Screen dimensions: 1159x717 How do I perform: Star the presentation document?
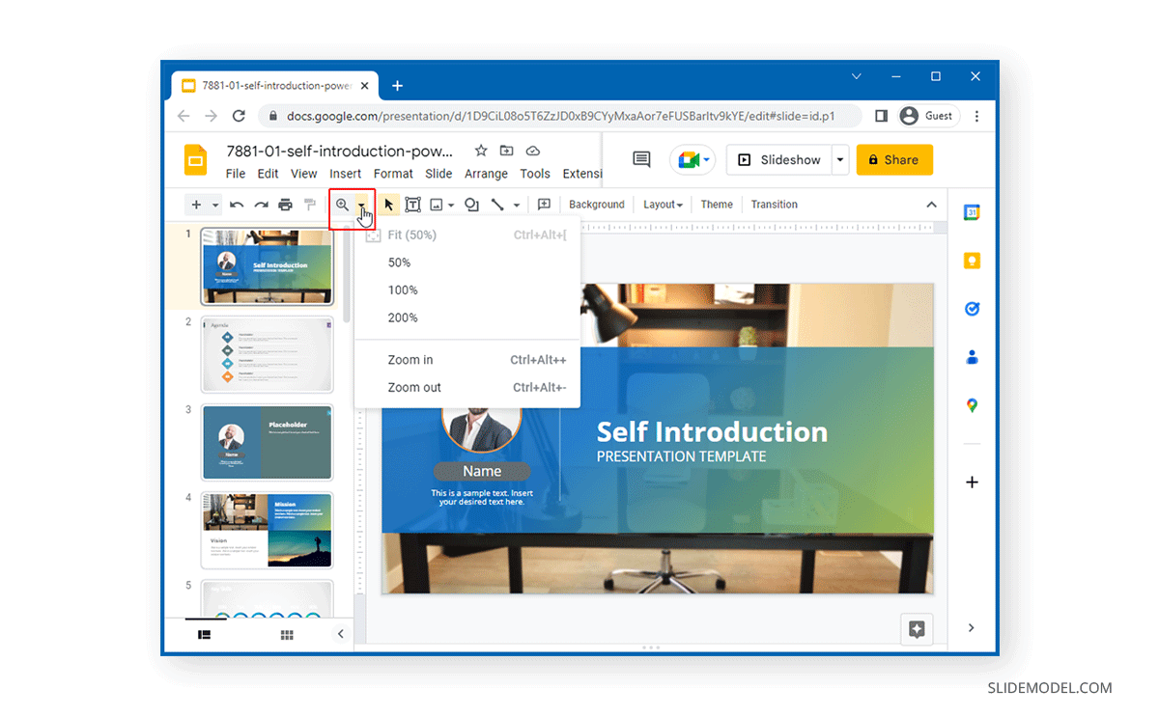tap(480, 151)
